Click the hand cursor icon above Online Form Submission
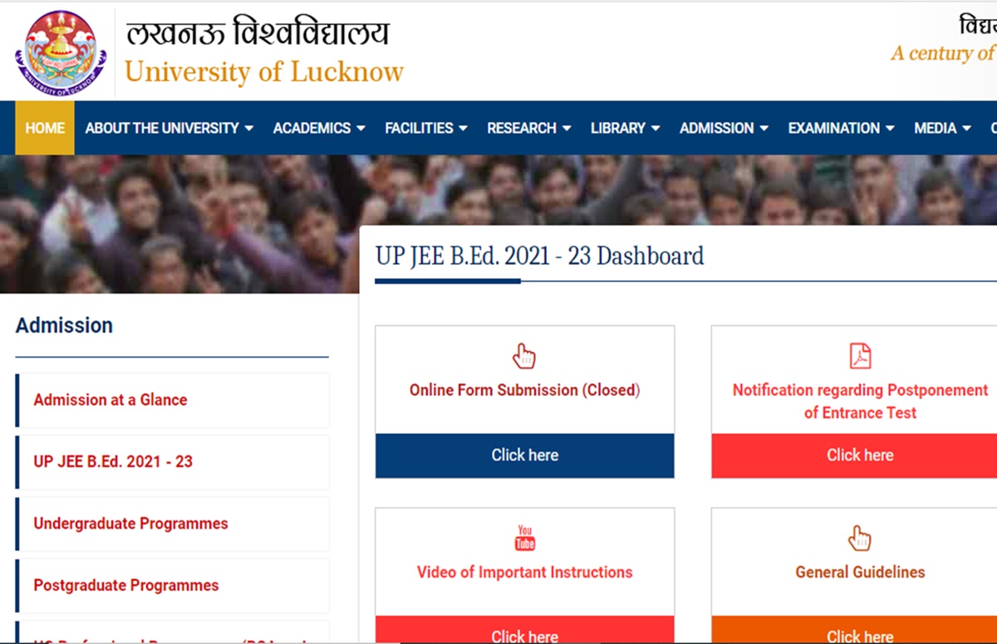Screen dimensions: 997x644 (x=524, y=355)
